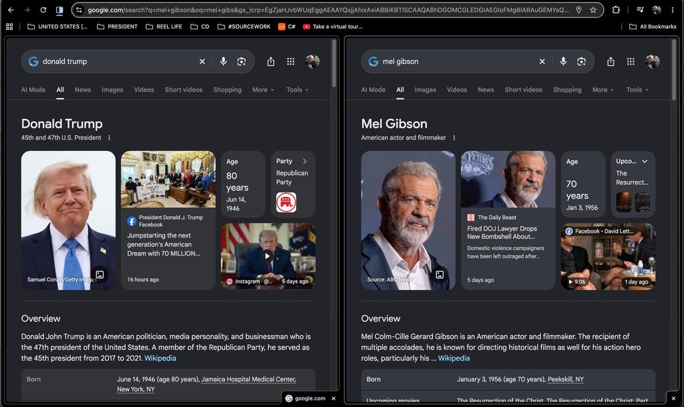Start voice search in the mel gibson pane
Screen dimensions: 684x407
563,61
